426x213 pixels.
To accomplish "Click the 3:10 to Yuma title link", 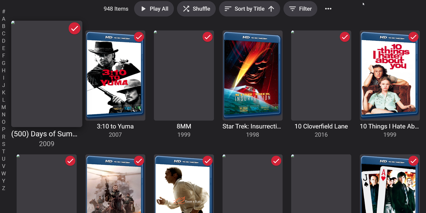I will (115, 126).
